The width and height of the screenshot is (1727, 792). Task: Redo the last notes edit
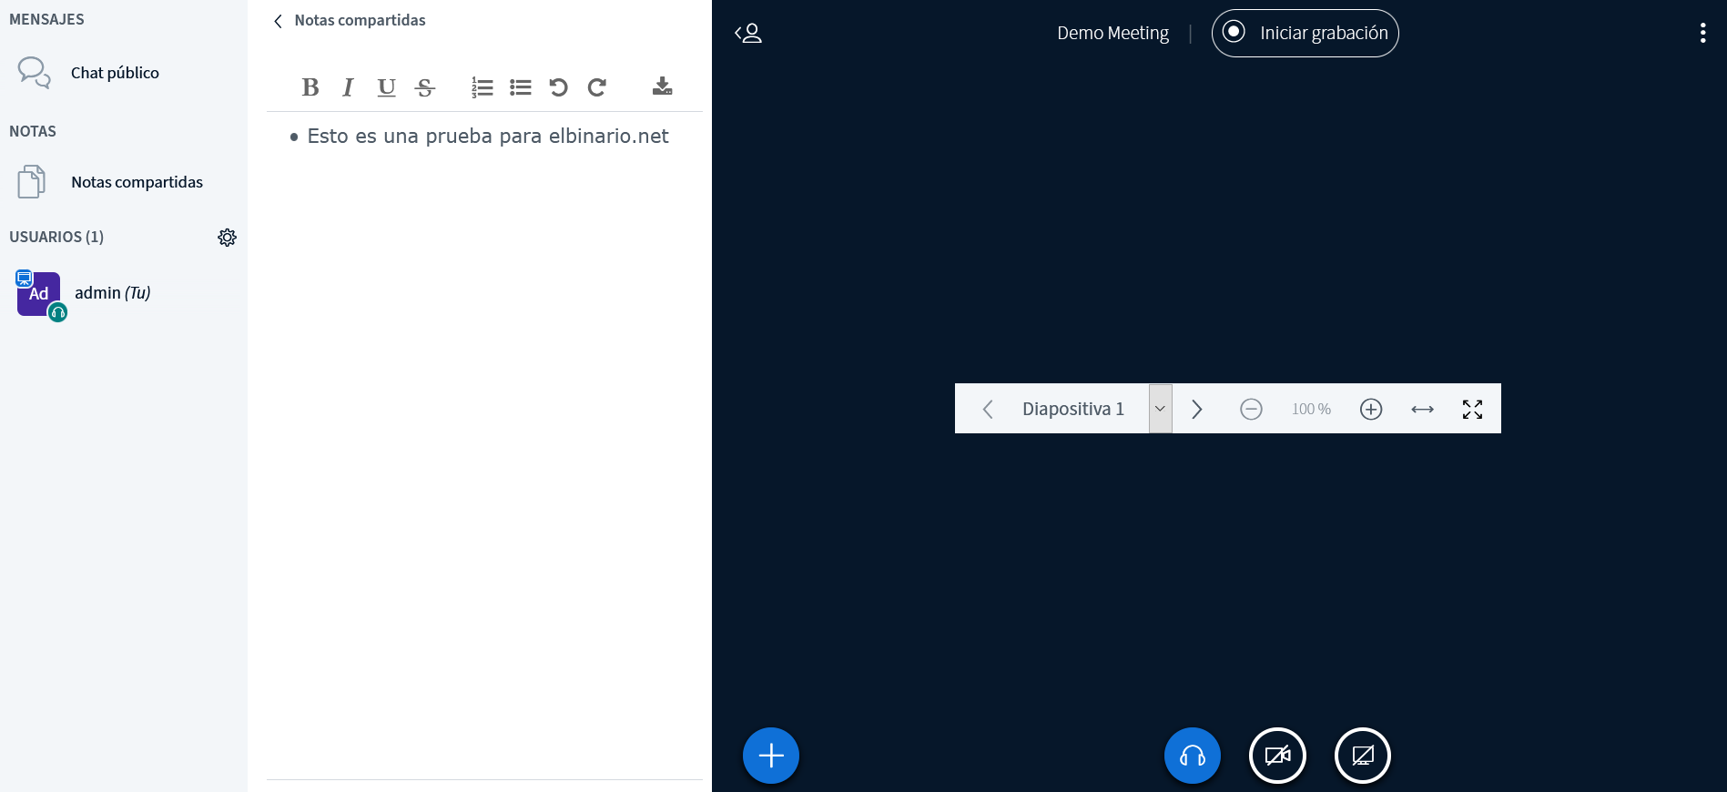click(x=596, y=87)
